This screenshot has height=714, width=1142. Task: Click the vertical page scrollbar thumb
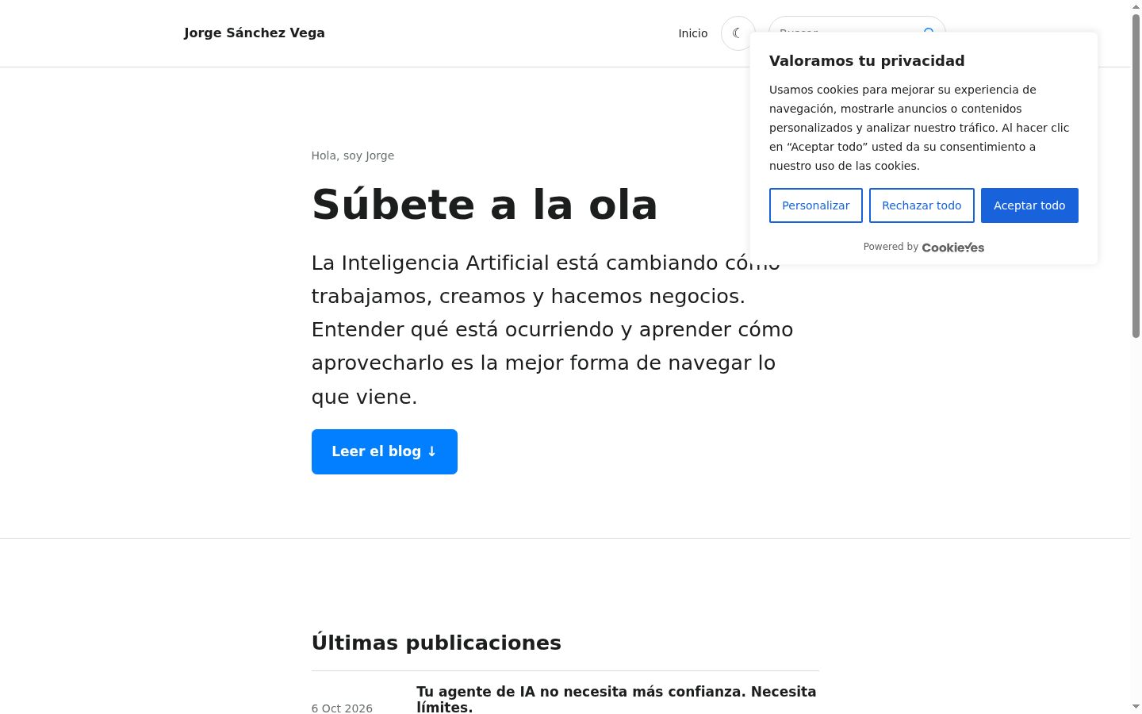pyautogui.click(x=1136, y=176)
